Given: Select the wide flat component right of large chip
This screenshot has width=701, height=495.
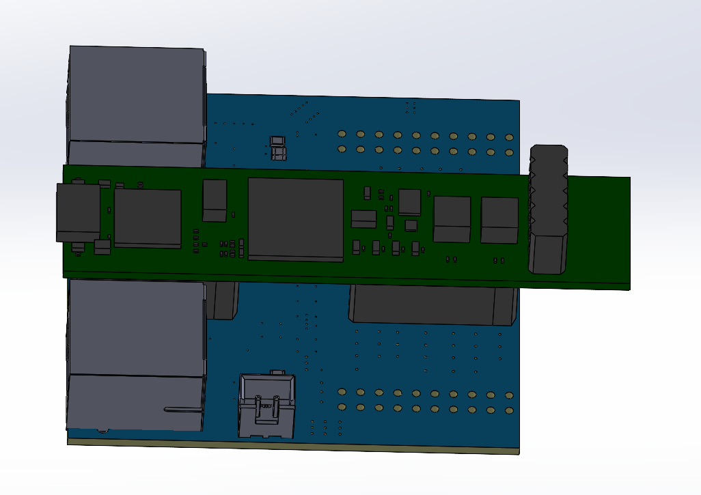Looking at the screenshot, I should click(x=363, y=219).
